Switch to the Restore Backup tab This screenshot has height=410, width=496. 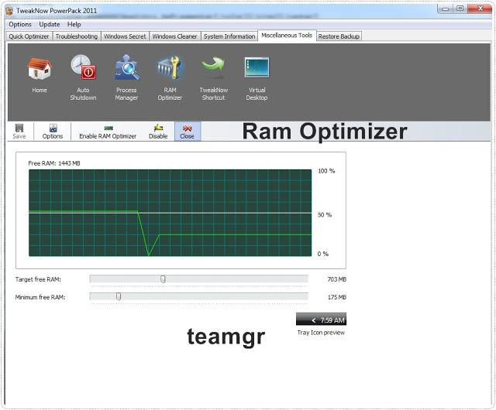[339, 36]
